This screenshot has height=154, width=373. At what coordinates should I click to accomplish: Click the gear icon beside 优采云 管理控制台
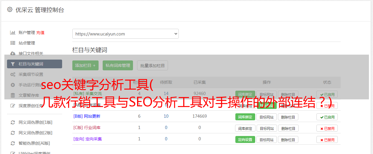10,10
